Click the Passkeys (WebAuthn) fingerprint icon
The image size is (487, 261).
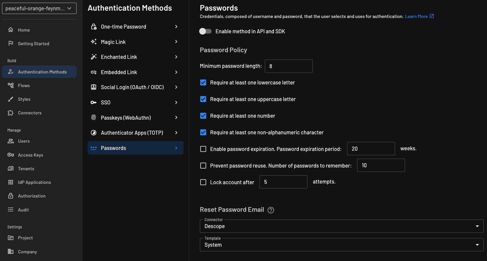[94, 117]
